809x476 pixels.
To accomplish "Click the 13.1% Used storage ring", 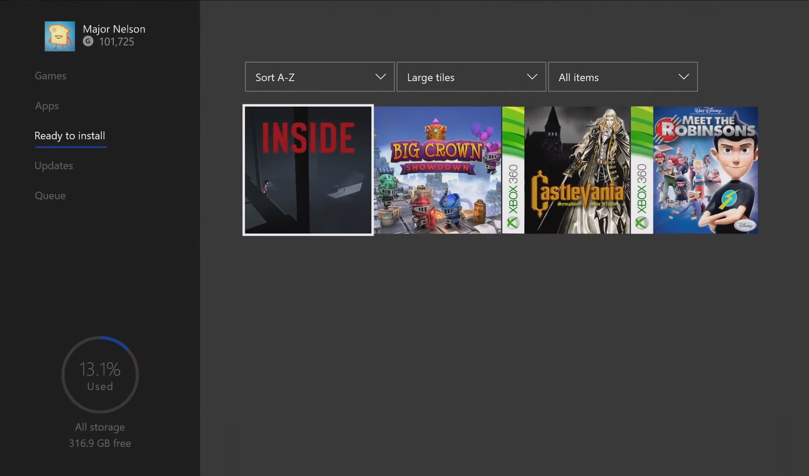I will tap(100, 375).
